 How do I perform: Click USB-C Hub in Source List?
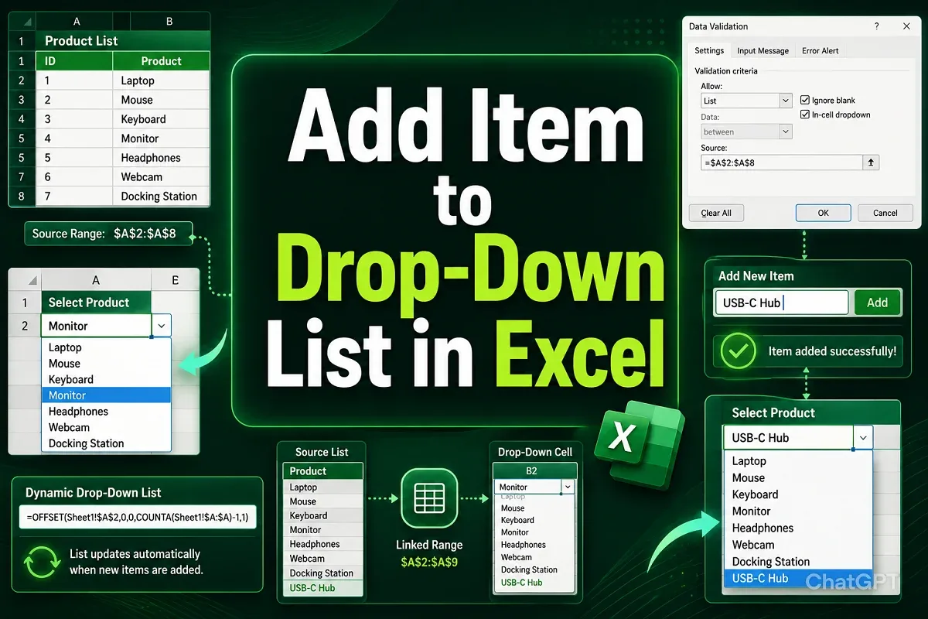[323, 588]
